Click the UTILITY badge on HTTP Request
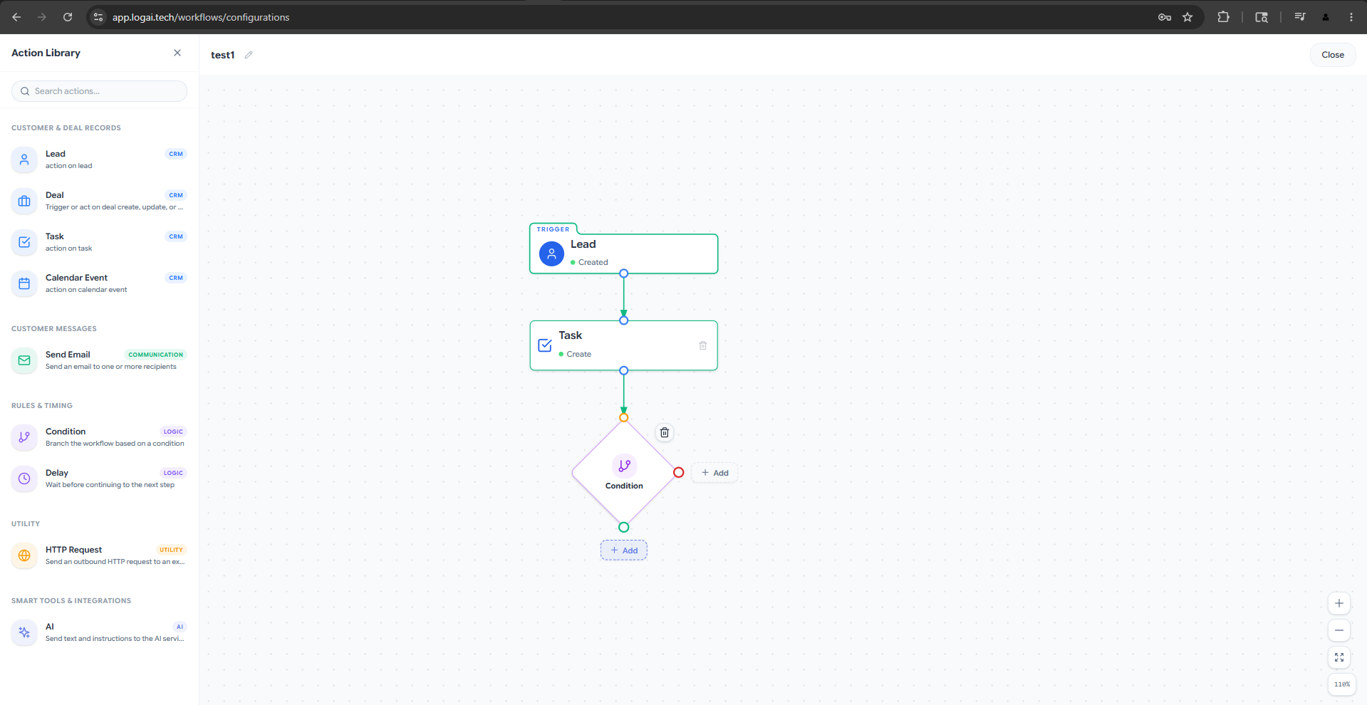 coord(171,550)
